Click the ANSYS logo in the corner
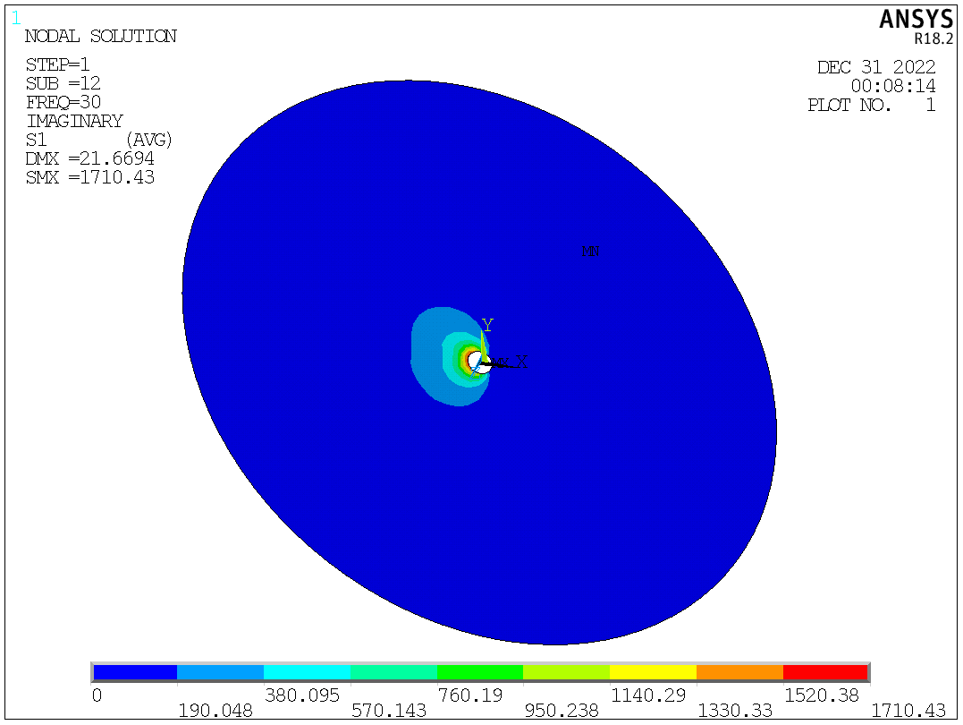Image resolution: width=963 pixels, height=725 pixels. pyautogui.click(x=917, y=20)
